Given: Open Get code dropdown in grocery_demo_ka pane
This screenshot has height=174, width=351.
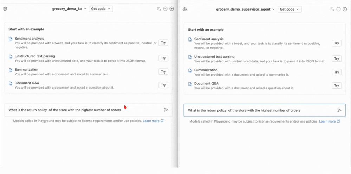Looking at the screenshot, I should (x=101, y=9).
